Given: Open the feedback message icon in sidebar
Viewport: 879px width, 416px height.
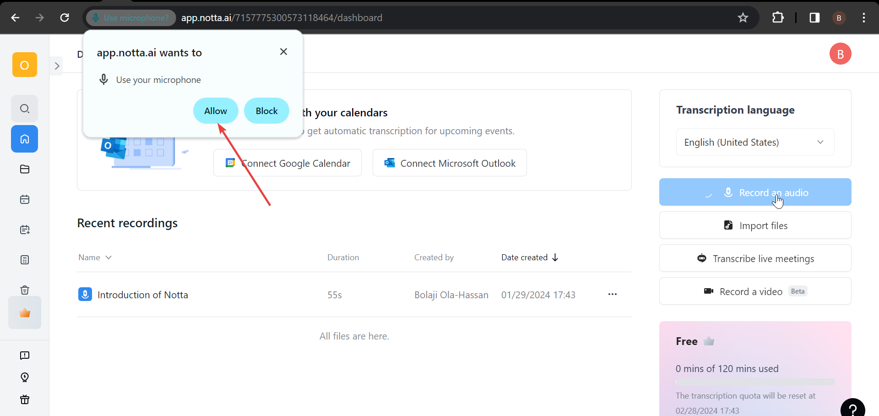Looking at the screenshot, I should 25,356.
